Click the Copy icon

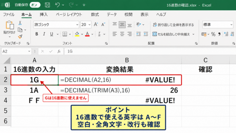coord(20,30)
